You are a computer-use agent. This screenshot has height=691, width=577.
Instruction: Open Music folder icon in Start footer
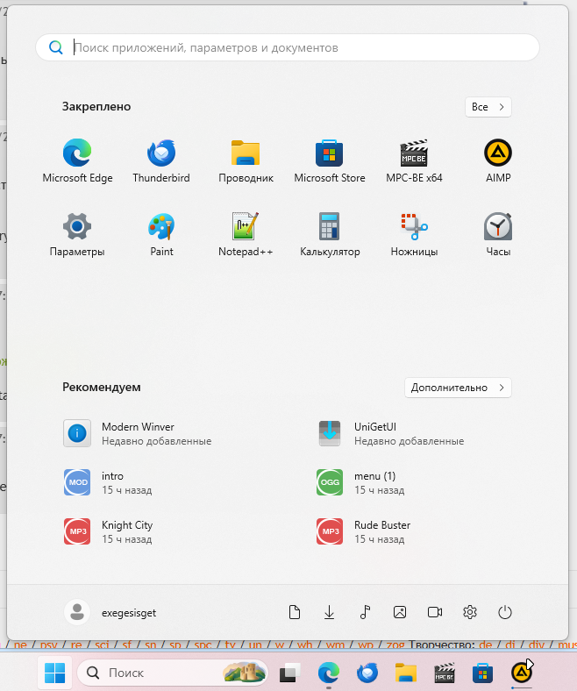coord(365,612)
